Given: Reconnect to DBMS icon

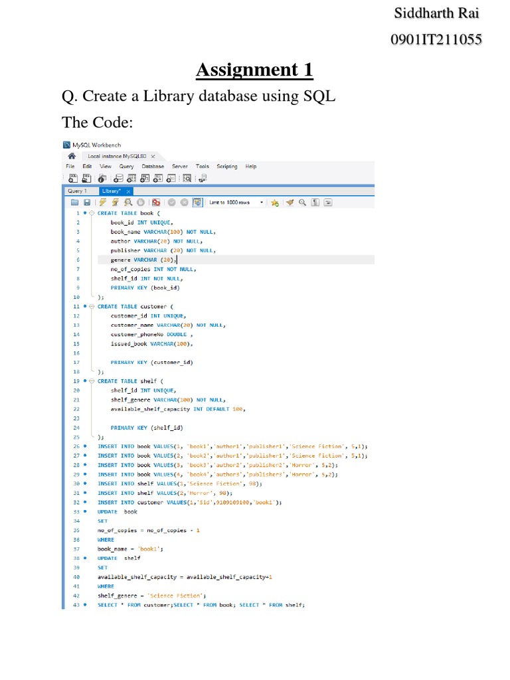Looking at the screenshot, I should [x=203, y=178].
